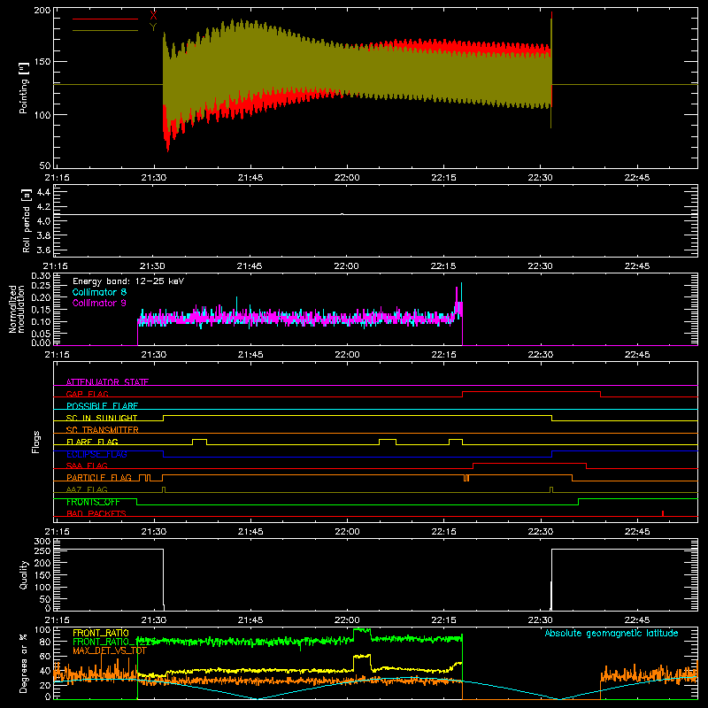
Task: Click the SAA_FLAG label
Action: coord(87,466)
